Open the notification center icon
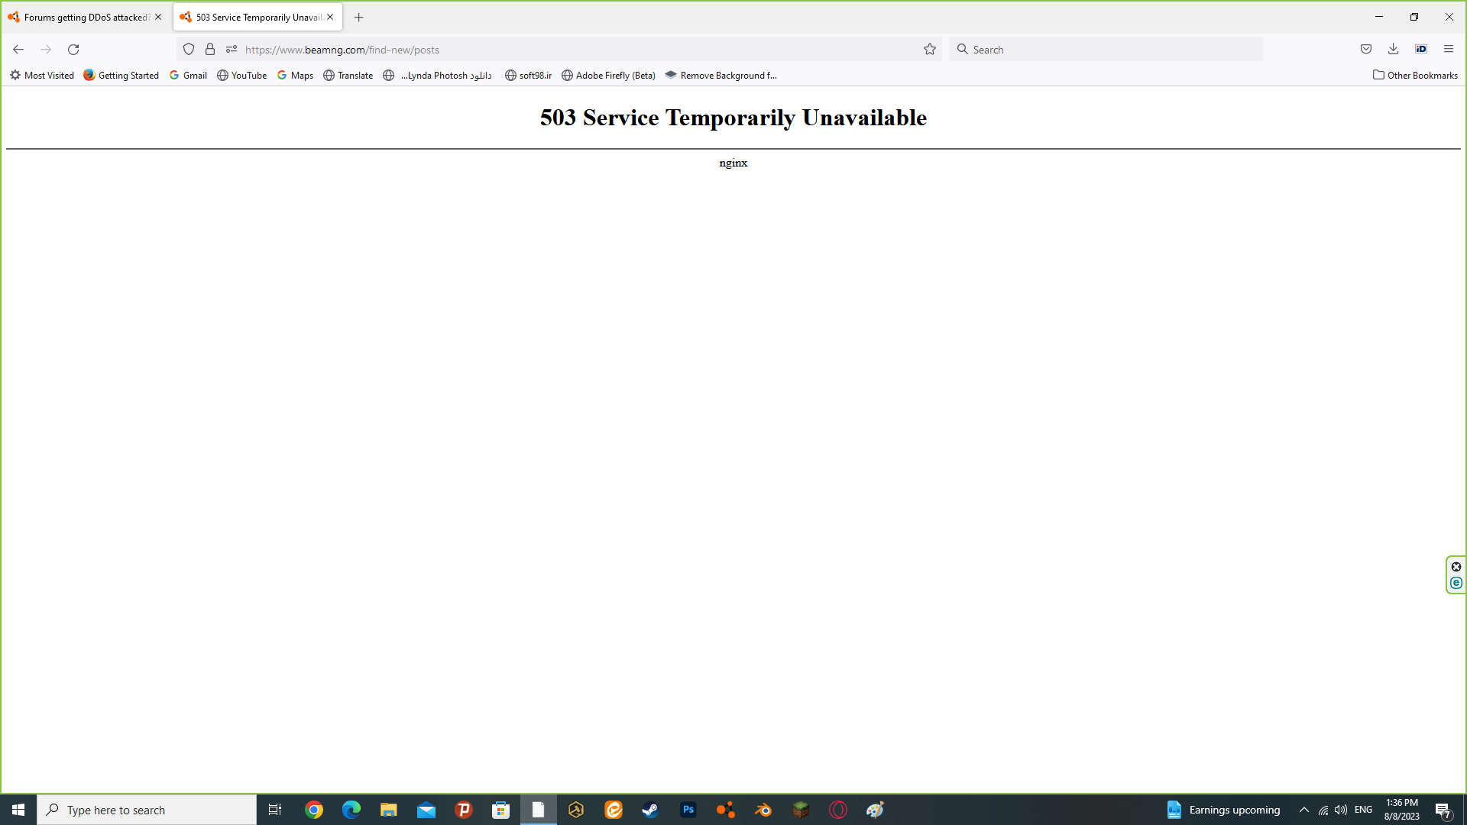The width and height of the screenshot is (1467, 825). (x=1443, y=810)
